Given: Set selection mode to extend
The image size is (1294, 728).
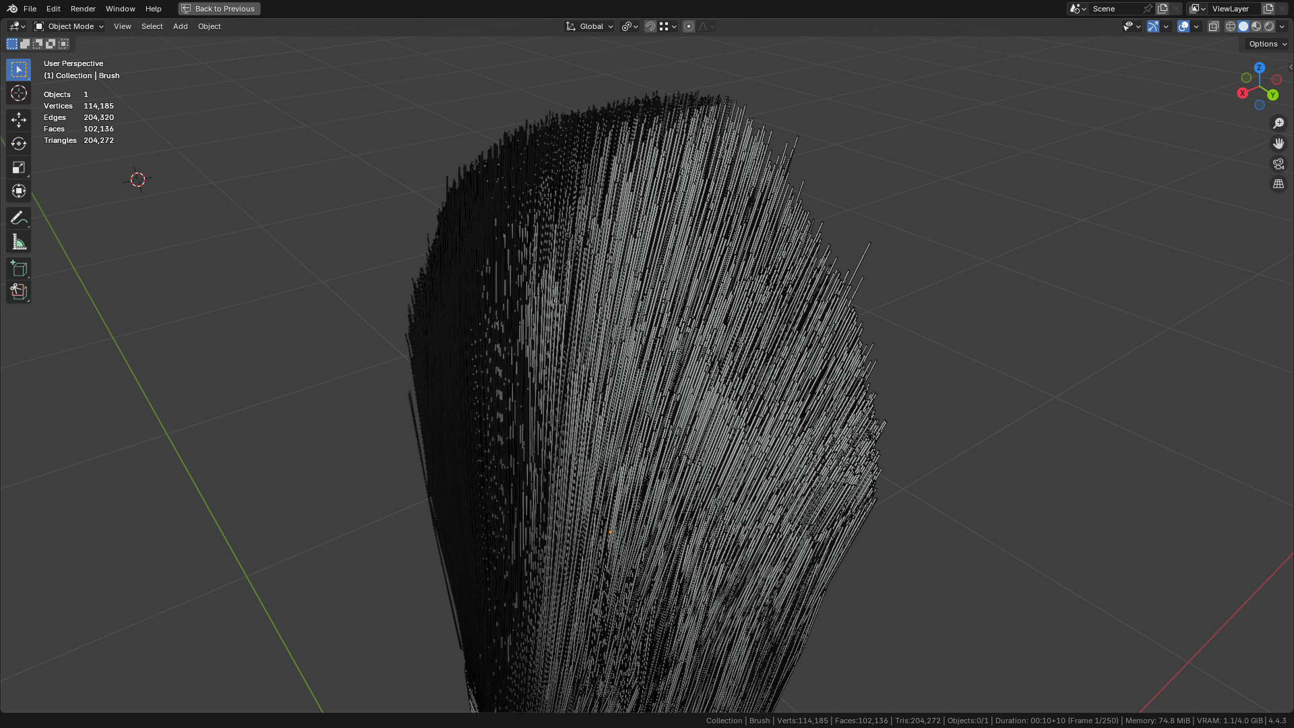Looking at the screenshot, I should point(25,44).
